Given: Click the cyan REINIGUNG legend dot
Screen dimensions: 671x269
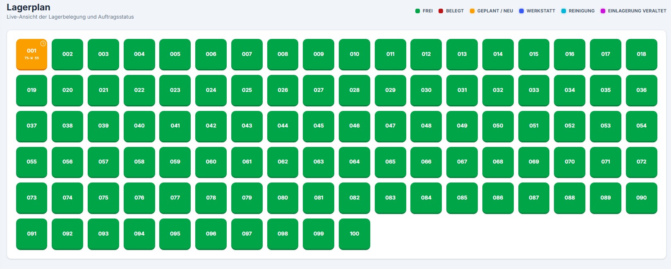Looking at the screenshot, I should pyautogui.click(x=563, y=11).
